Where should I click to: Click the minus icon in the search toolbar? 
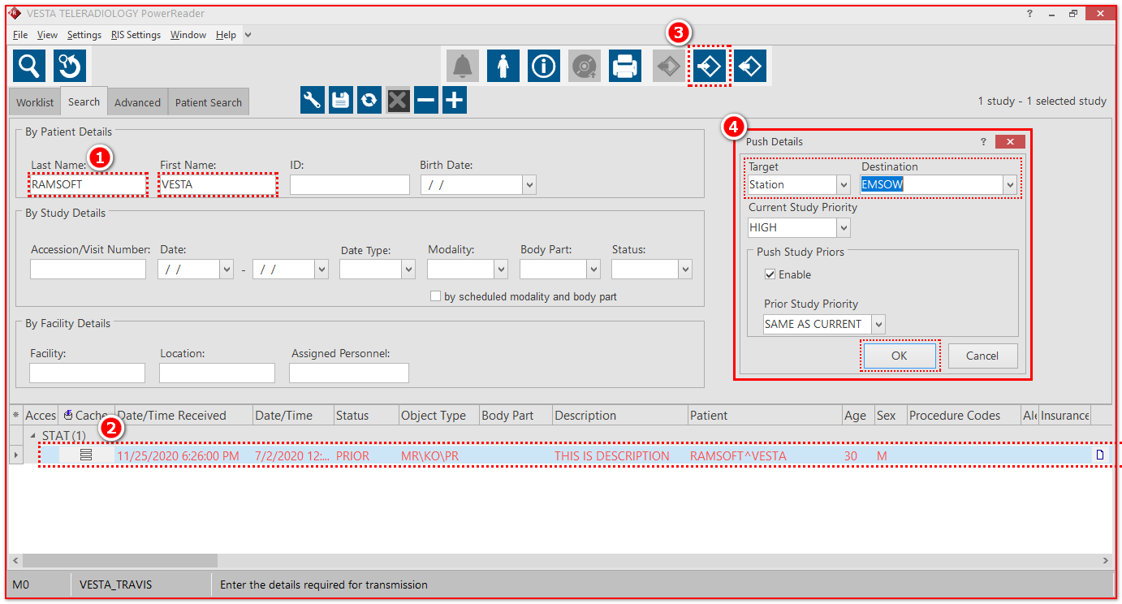pyautogui.click(x=426, y=100)
